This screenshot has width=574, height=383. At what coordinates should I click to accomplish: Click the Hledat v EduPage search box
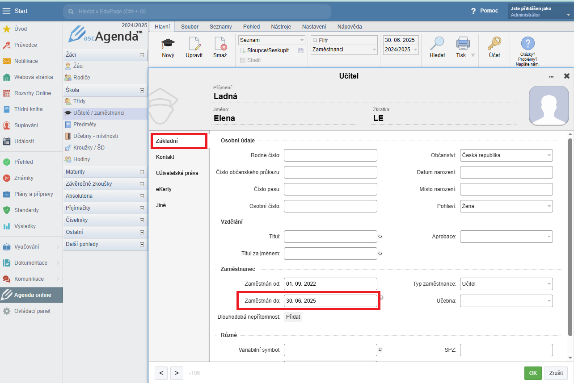[x=197, y=11]
